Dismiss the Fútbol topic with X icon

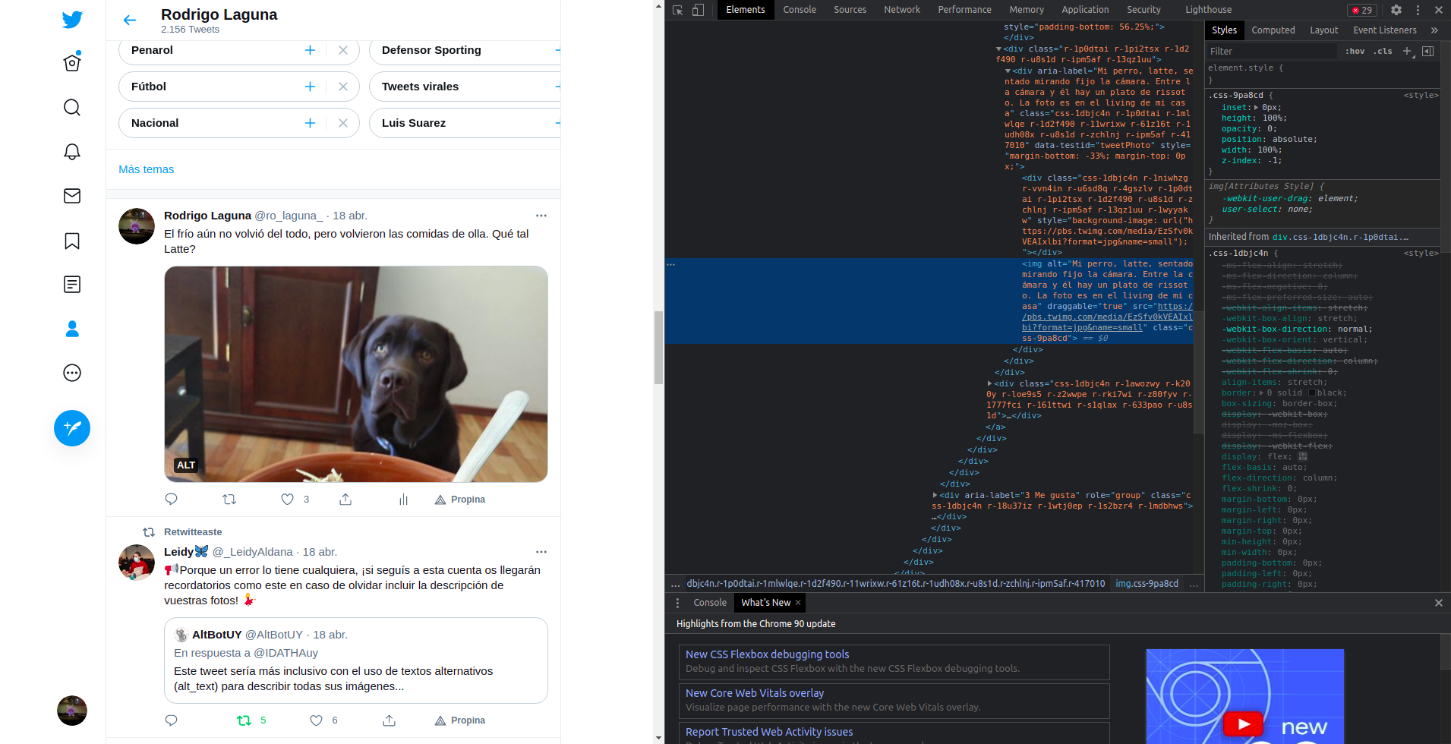[343, 87]
